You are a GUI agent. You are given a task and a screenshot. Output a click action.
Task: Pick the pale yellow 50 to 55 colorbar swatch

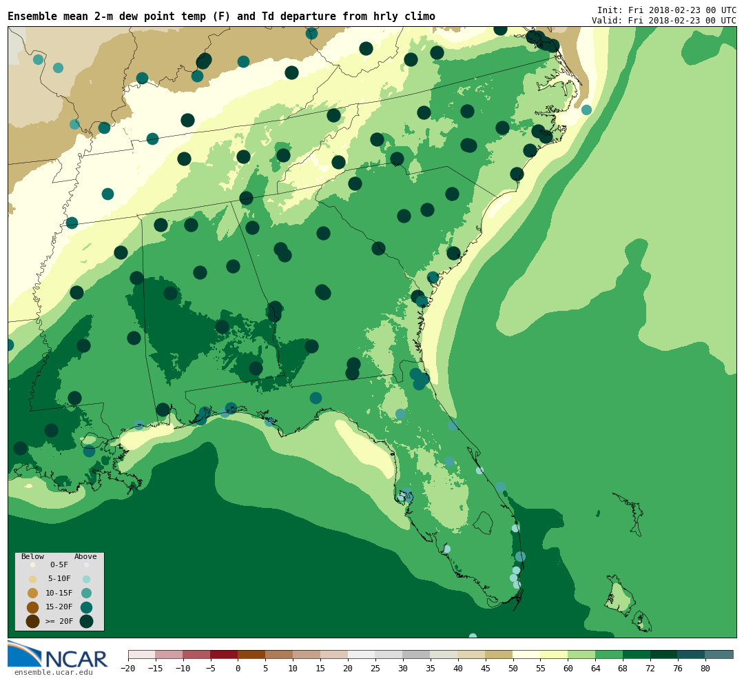pos(526,654)
